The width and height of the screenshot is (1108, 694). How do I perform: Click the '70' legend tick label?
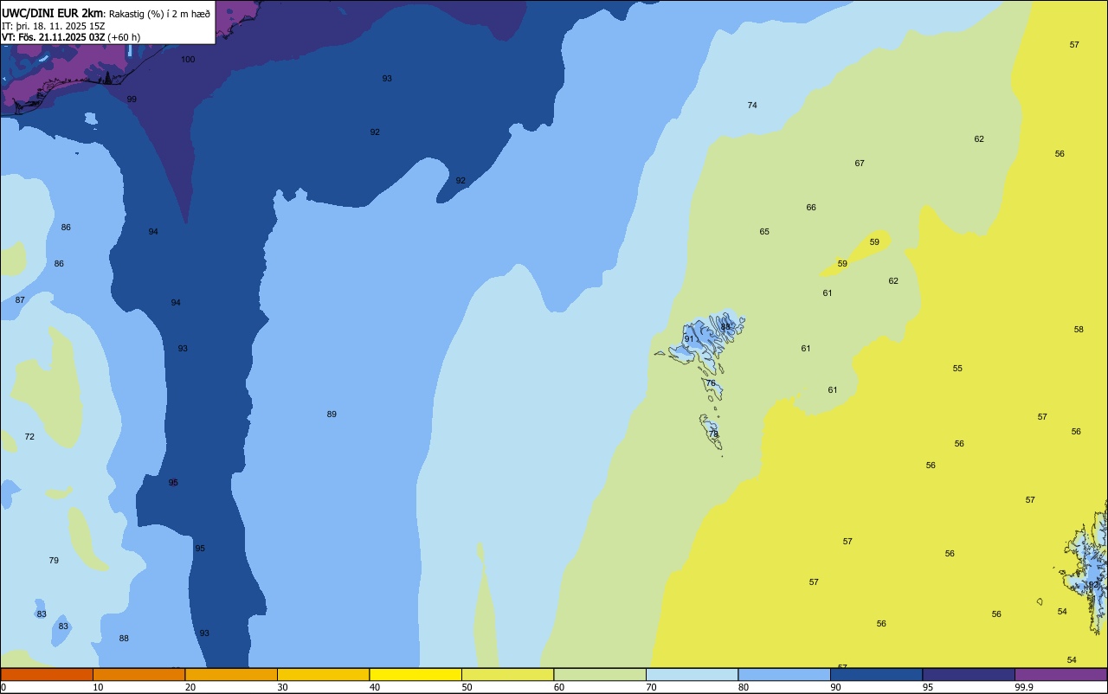[651, 687]
